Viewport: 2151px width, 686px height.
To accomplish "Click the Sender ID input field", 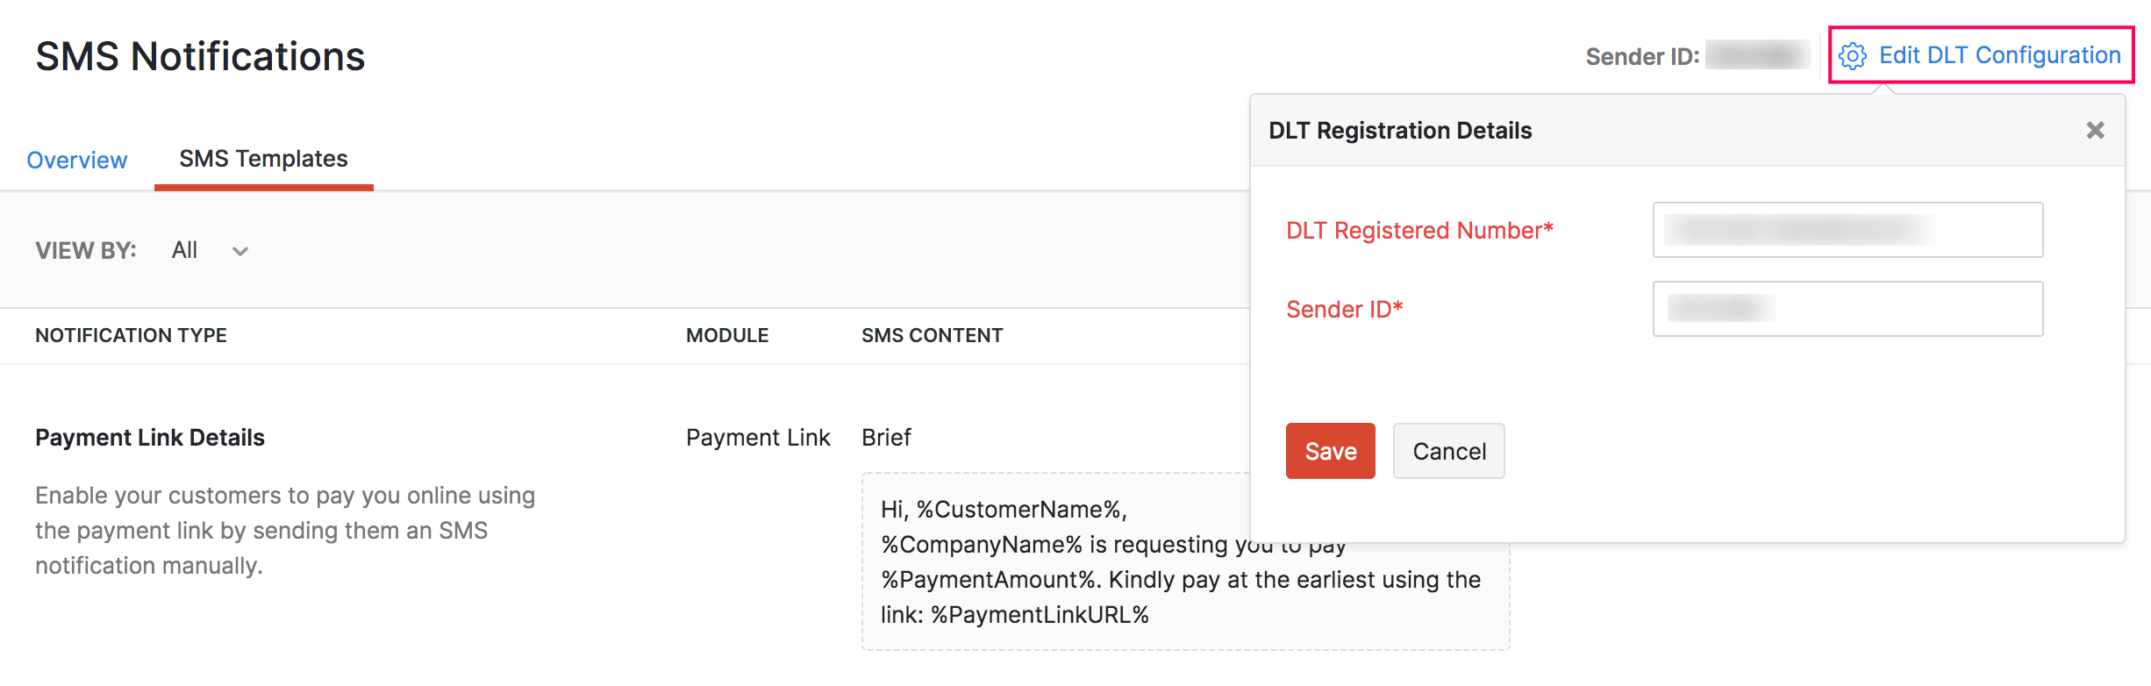I will [x=1846, y=308].
